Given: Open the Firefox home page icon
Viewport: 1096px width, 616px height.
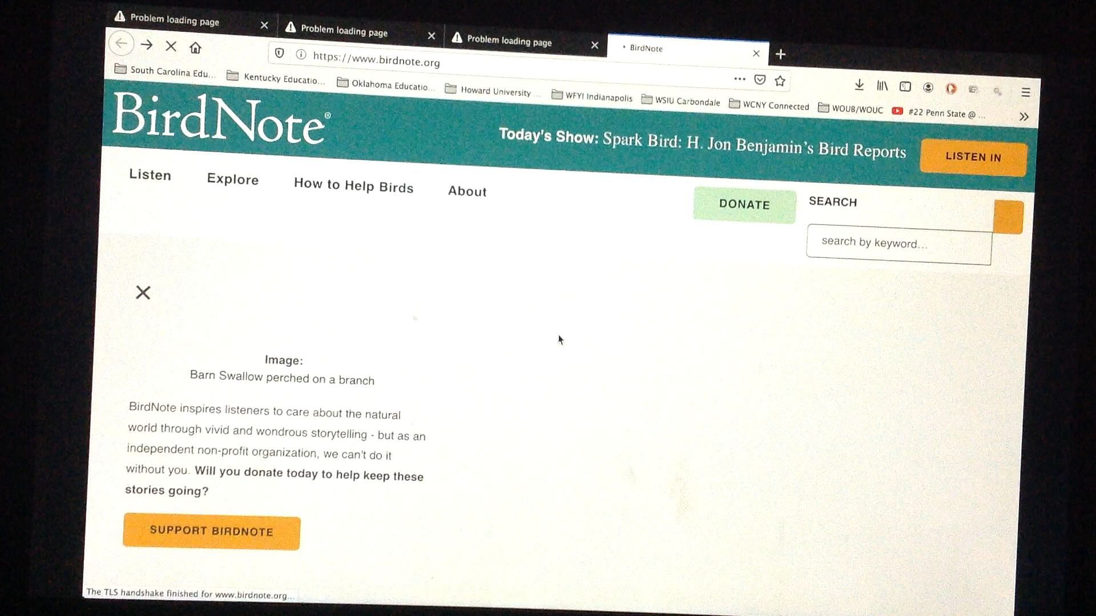Looking at the screenshot, I should coord(196,48).
